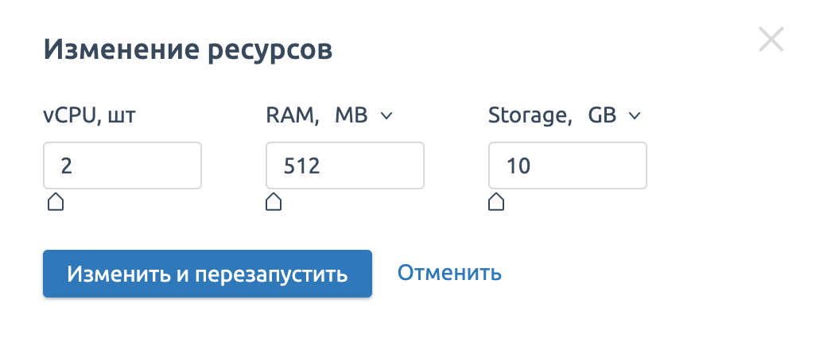Image resolution: width=827 pixels, height=358 pixels.
Task: Click the RAM label text
Action: click(291, 116)
